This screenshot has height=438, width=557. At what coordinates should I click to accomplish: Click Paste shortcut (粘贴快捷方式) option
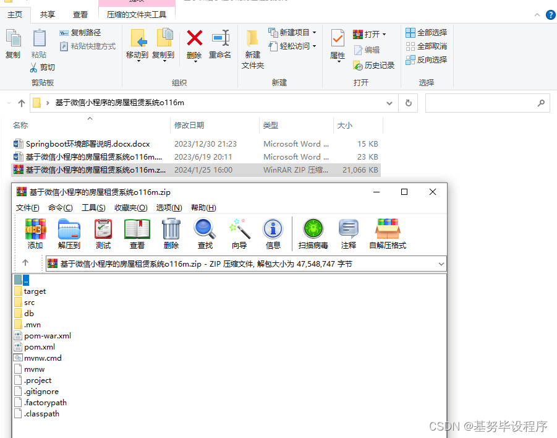click(87, 46)
